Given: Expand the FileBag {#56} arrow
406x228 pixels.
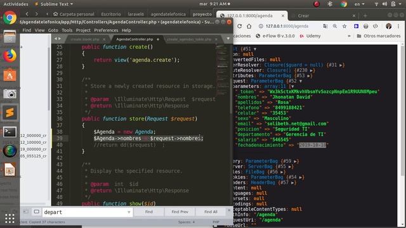Looking at the screenshot, I should (x=282, y=172).
